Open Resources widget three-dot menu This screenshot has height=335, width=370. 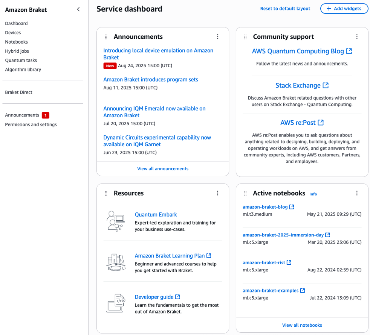click(217, 193)
